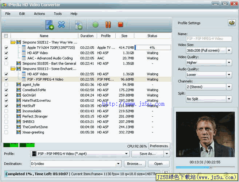The width and height of the screenshot is (239, 182).
Task: Click the Browse... button
Action: (x=134, y=164)
